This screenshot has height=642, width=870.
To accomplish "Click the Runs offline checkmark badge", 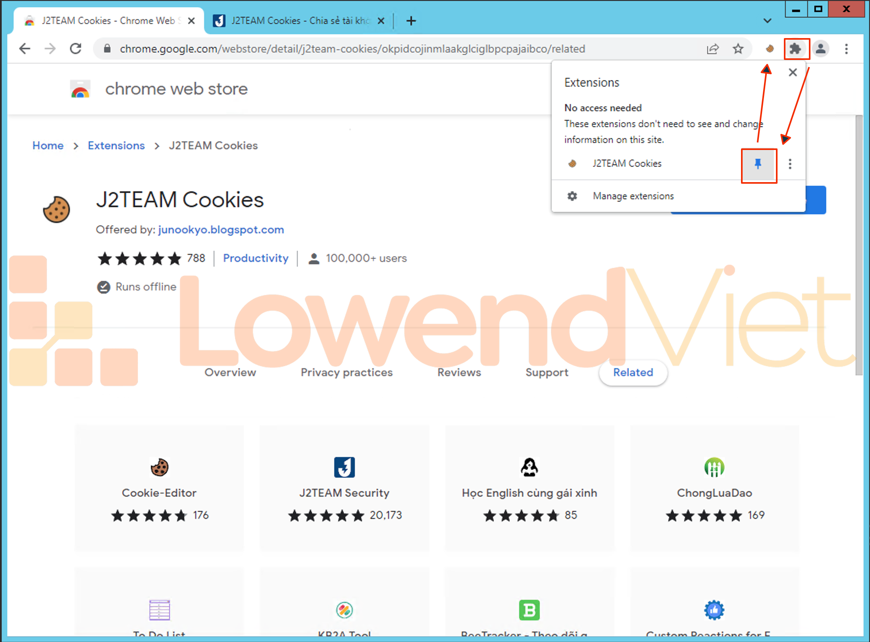I will (x=104, y=287).
